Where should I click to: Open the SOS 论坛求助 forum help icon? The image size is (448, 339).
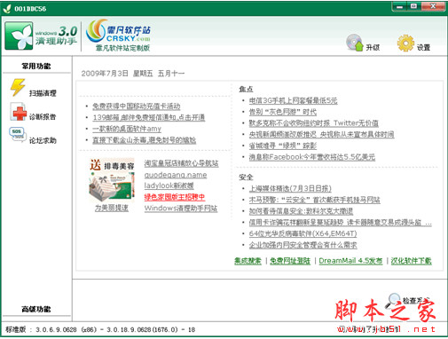tap(18, 135)
